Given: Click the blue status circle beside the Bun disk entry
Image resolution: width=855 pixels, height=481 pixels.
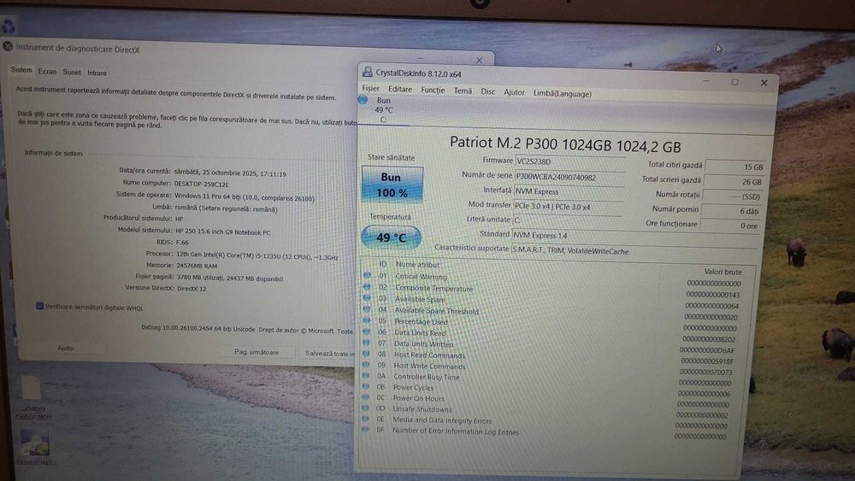Looking at the screenshot, I should tap(363, 100).
